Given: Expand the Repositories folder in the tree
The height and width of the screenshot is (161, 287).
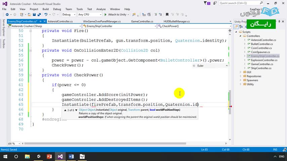Looking at the screenshot, I should [x=241, y=76].
